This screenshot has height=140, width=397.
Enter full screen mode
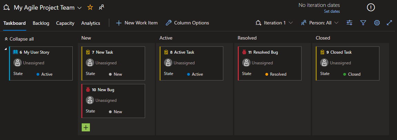(389, 23)
